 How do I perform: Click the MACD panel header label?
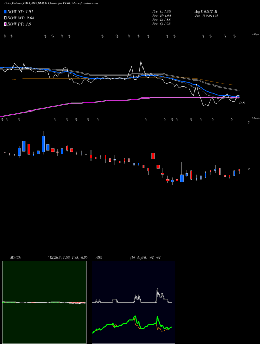pyautogui.click(x=16, y=257)
